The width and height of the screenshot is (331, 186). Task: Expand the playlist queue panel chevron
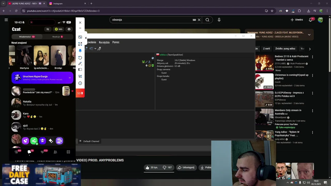(x=309, y=35)
